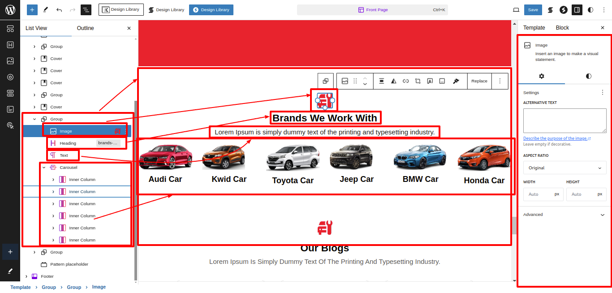This screenshot has height=293, width=612.
Task: Open block toolbar three-dot options menu
Action: tap(500, 81)
